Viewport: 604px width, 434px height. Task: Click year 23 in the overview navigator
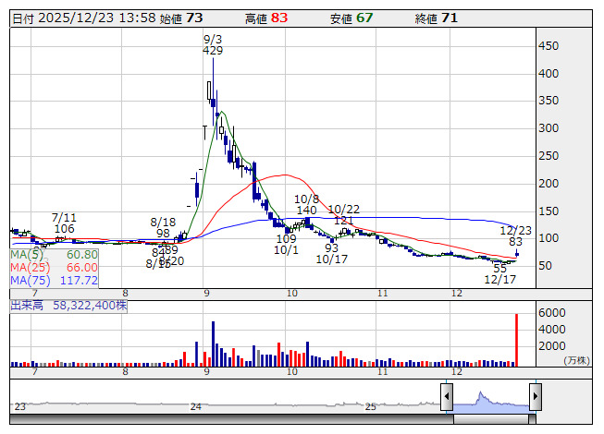click(20, 406)
